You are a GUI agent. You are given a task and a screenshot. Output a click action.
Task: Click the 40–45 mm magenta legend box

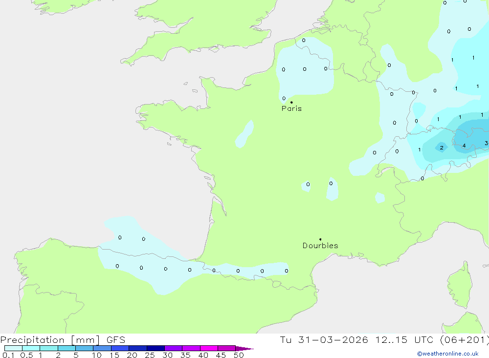pos(209,348)
